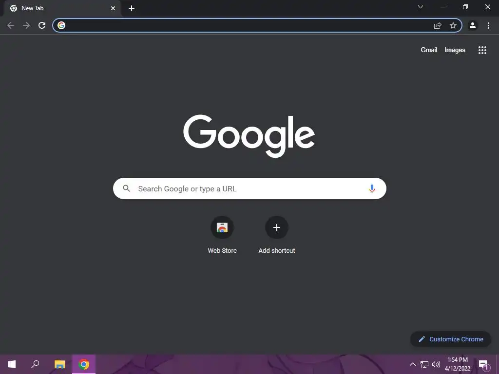Viewport: 499px width, 374px height.
Task: Open Gmail link
Action: click(x=429, y=50)
